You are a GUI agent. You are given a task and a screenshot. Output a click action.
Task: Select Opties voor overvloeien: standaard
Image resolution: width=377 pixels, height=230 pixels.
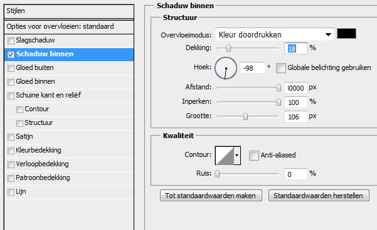[69, 27]
